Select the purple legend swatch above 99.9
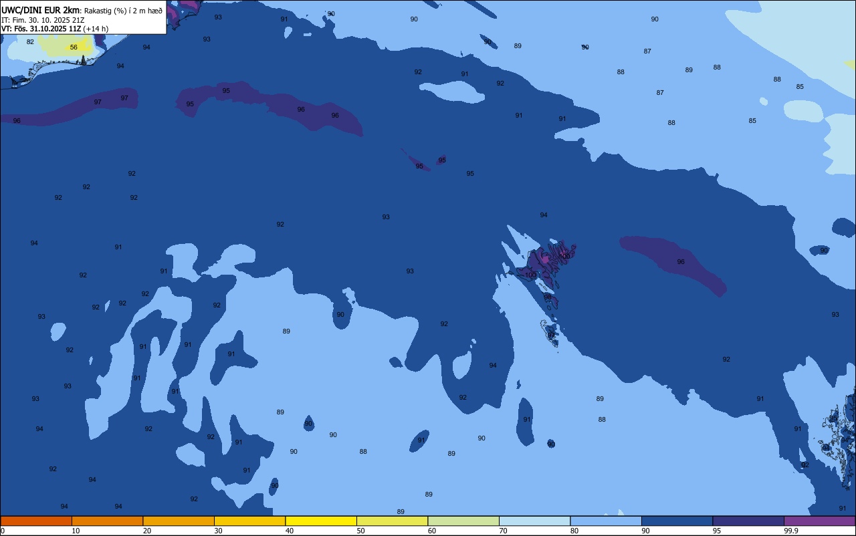This screenshot has height=536, width=856. (x=819, y=521)
